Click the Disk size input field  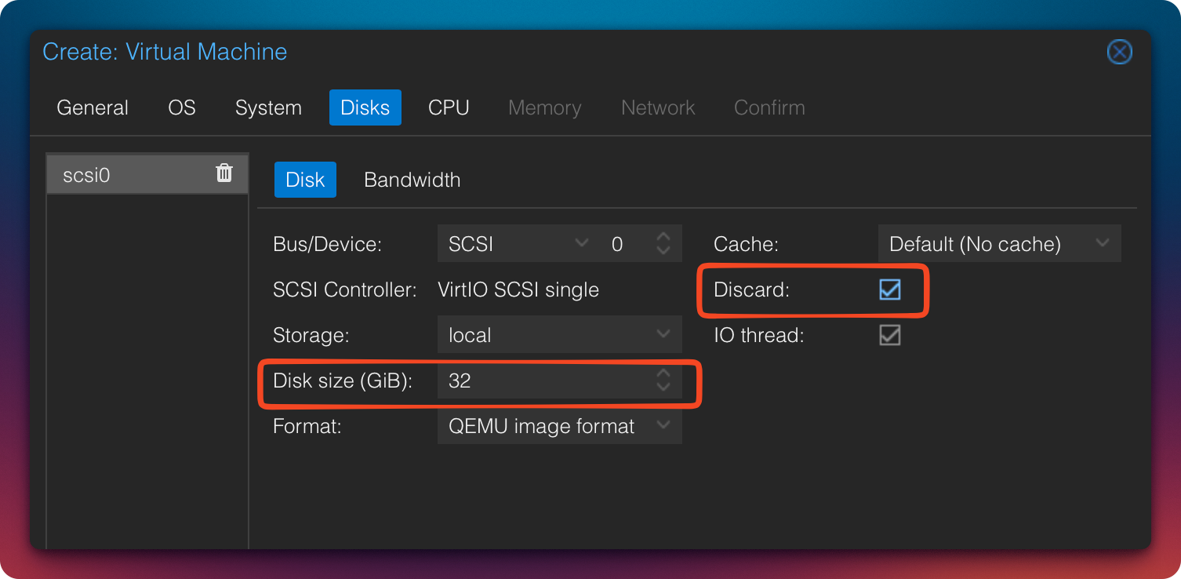coord(541,381)
